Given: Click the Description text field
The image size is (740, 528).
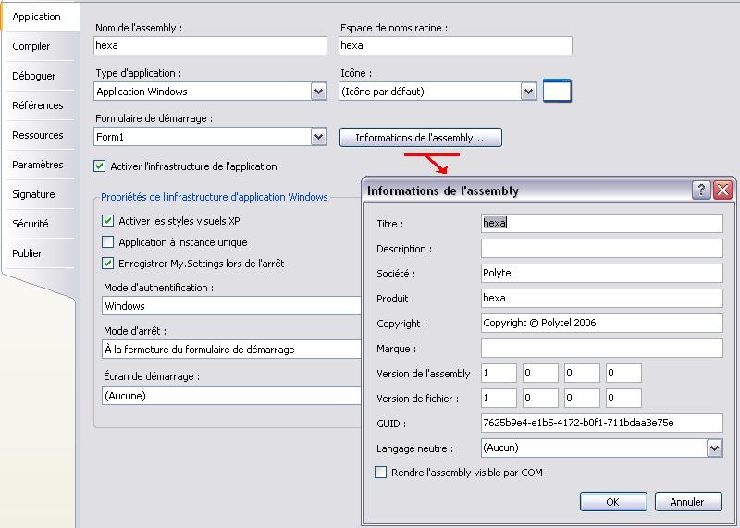Looking at the screenshot, I should click(601, 249).
